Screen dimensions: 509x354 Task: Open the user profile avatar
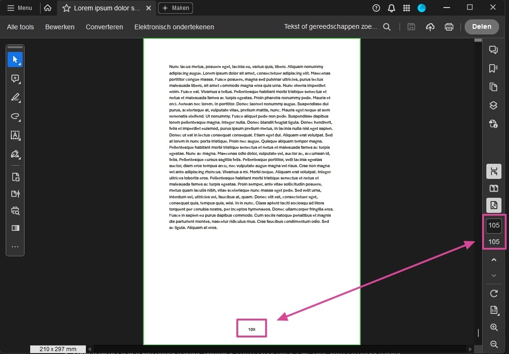coord(422,8)
